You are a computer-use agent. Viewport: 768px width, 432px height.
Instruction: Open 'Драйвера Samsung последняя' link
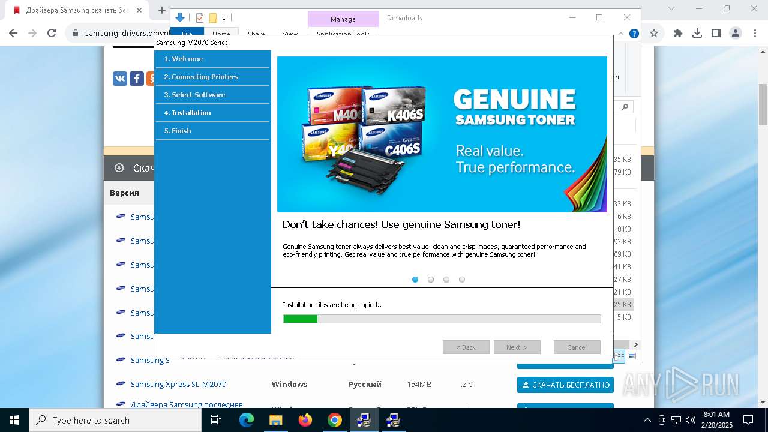pos(187,404)
